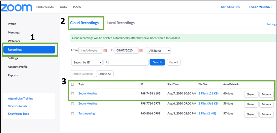Open Knowledge Base link
This screenshot has height=133, width=277.
[18, 114]
